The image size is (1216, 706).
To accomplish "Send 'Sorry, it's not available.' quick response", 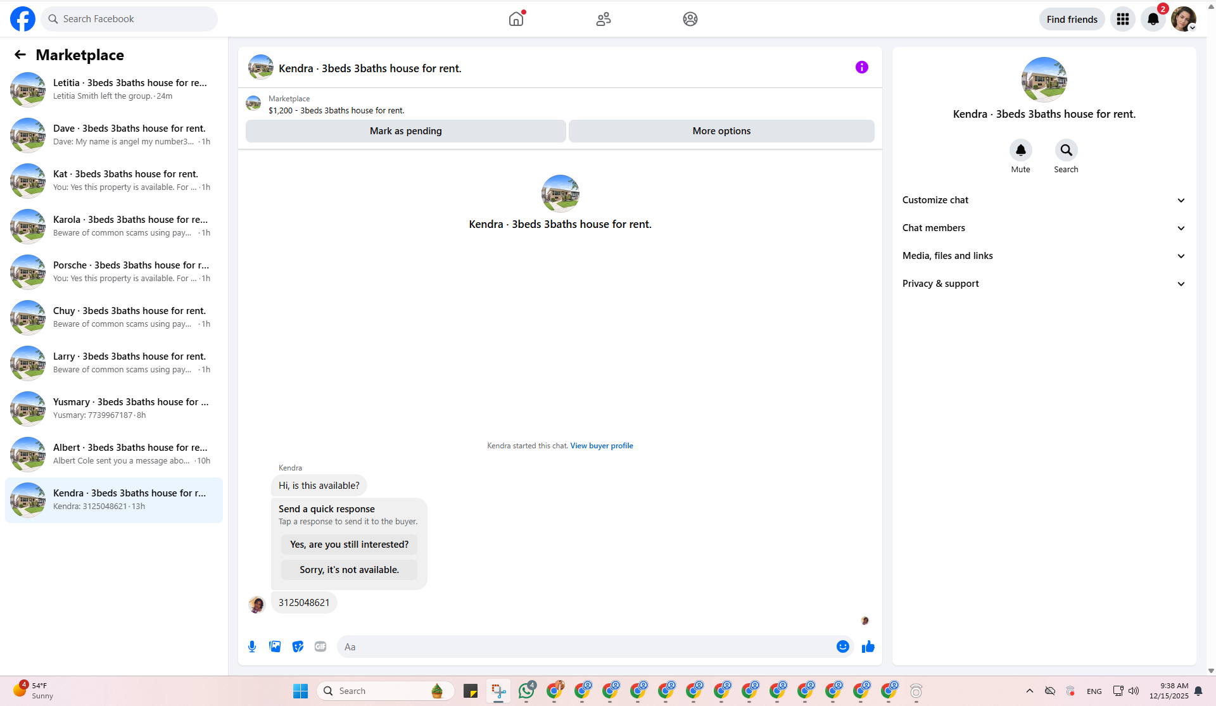I will pos(350,570).
